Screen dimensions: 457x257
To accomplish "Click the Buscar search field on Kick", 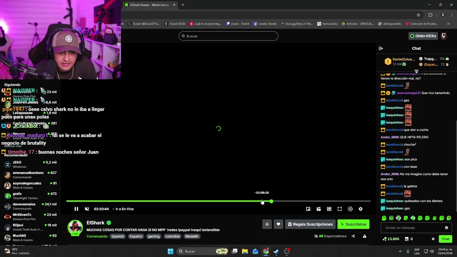I will pyautogui.click(x=228, y=36).
